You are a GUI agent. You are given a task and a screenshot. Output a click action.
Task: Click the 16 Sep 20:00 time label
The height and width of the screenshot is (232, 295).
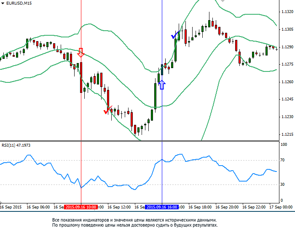[x=227, y=207]
